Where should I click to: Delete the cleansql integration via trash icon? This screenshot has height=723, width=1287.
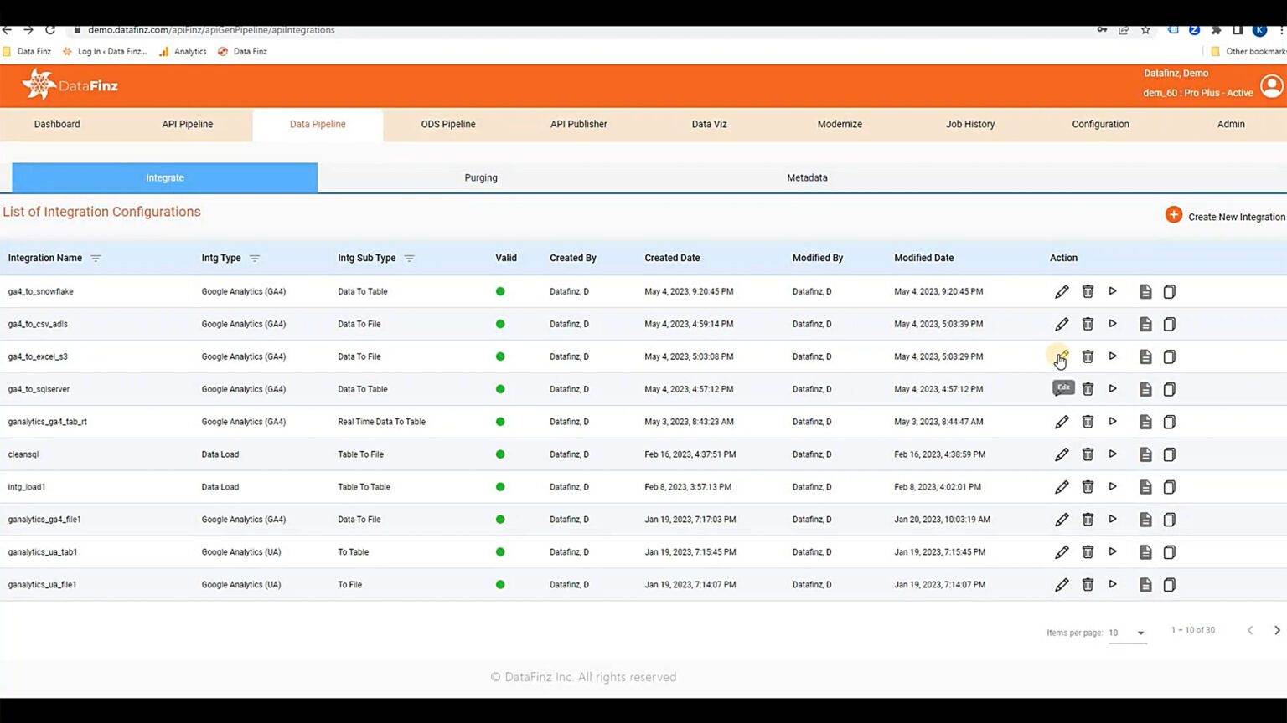[1088, 454]
